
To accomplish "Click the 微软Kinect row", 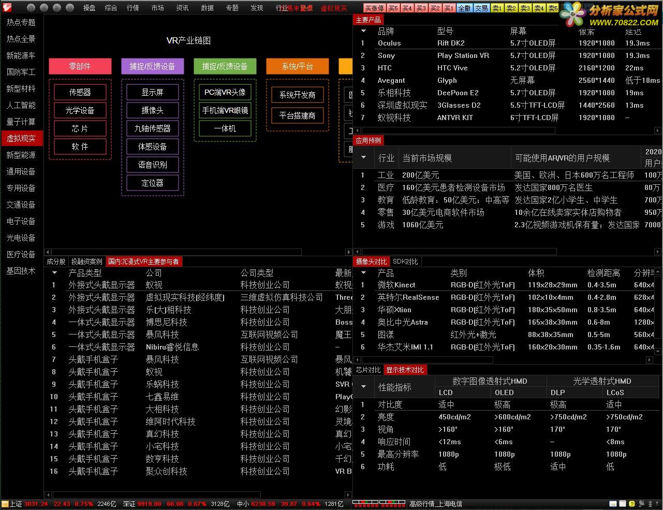I will tap(504, 285).
